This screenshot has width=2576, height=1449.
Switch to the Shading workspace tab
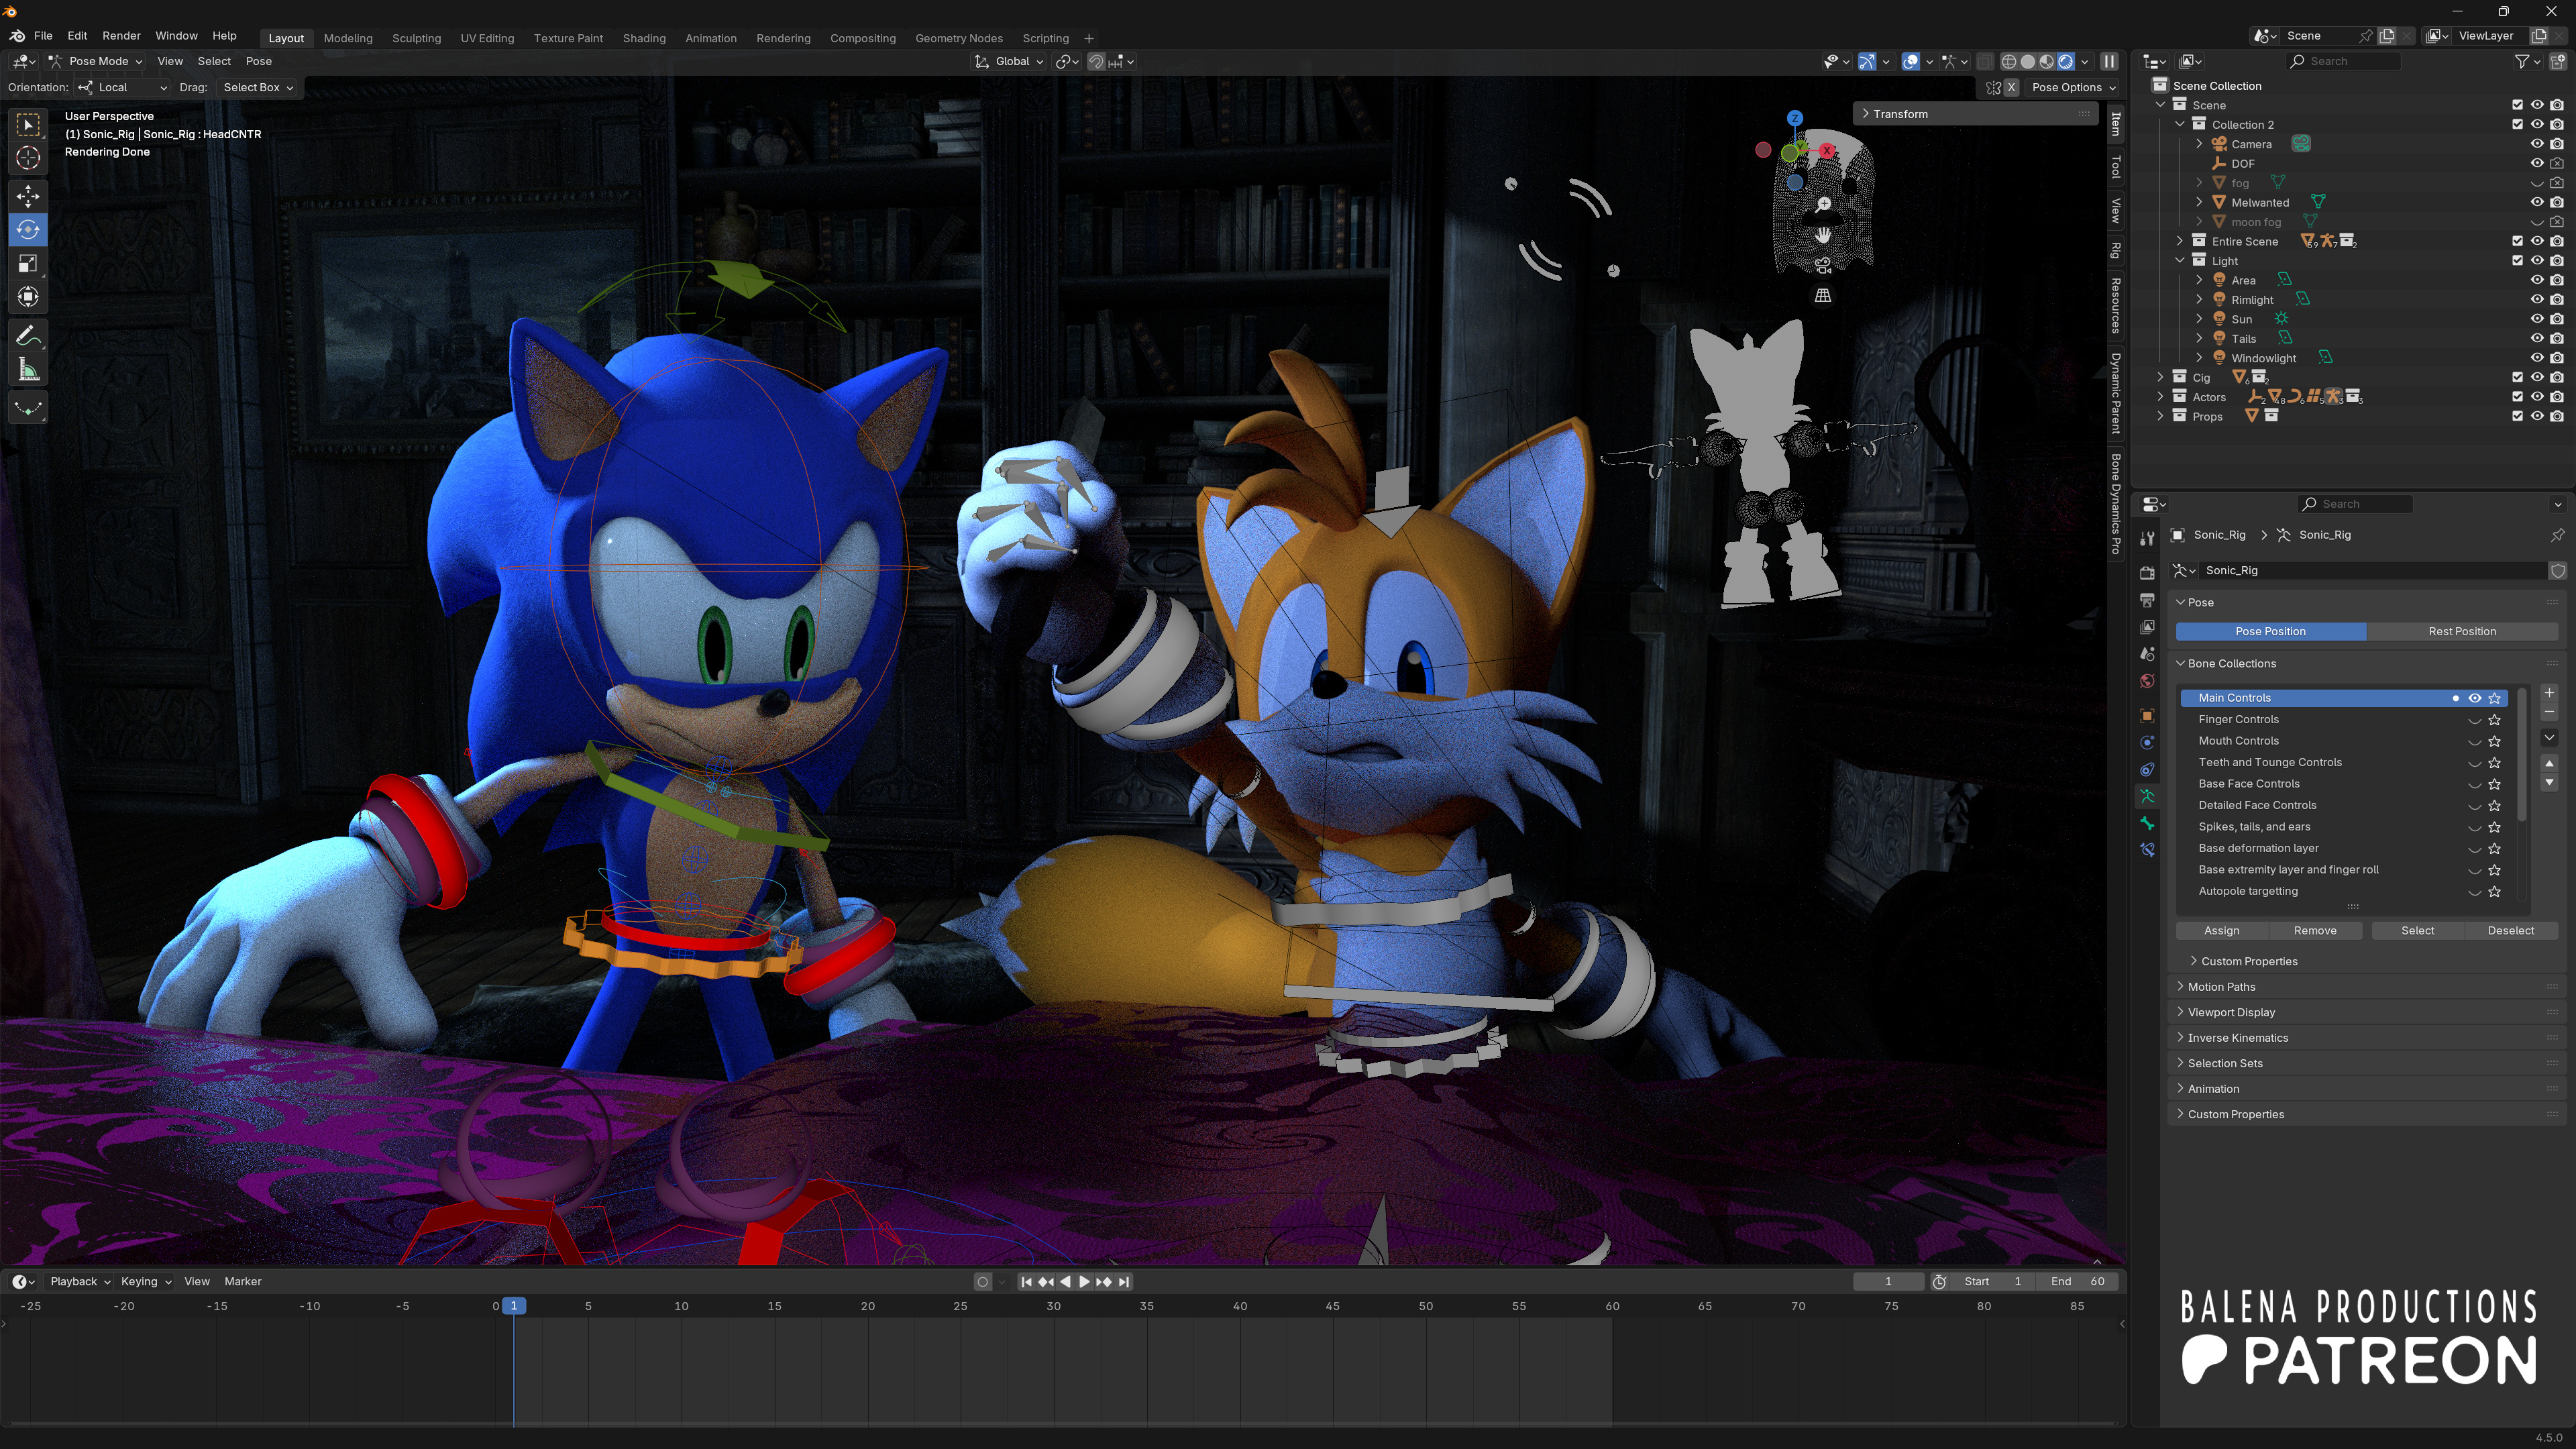[644, 38]
